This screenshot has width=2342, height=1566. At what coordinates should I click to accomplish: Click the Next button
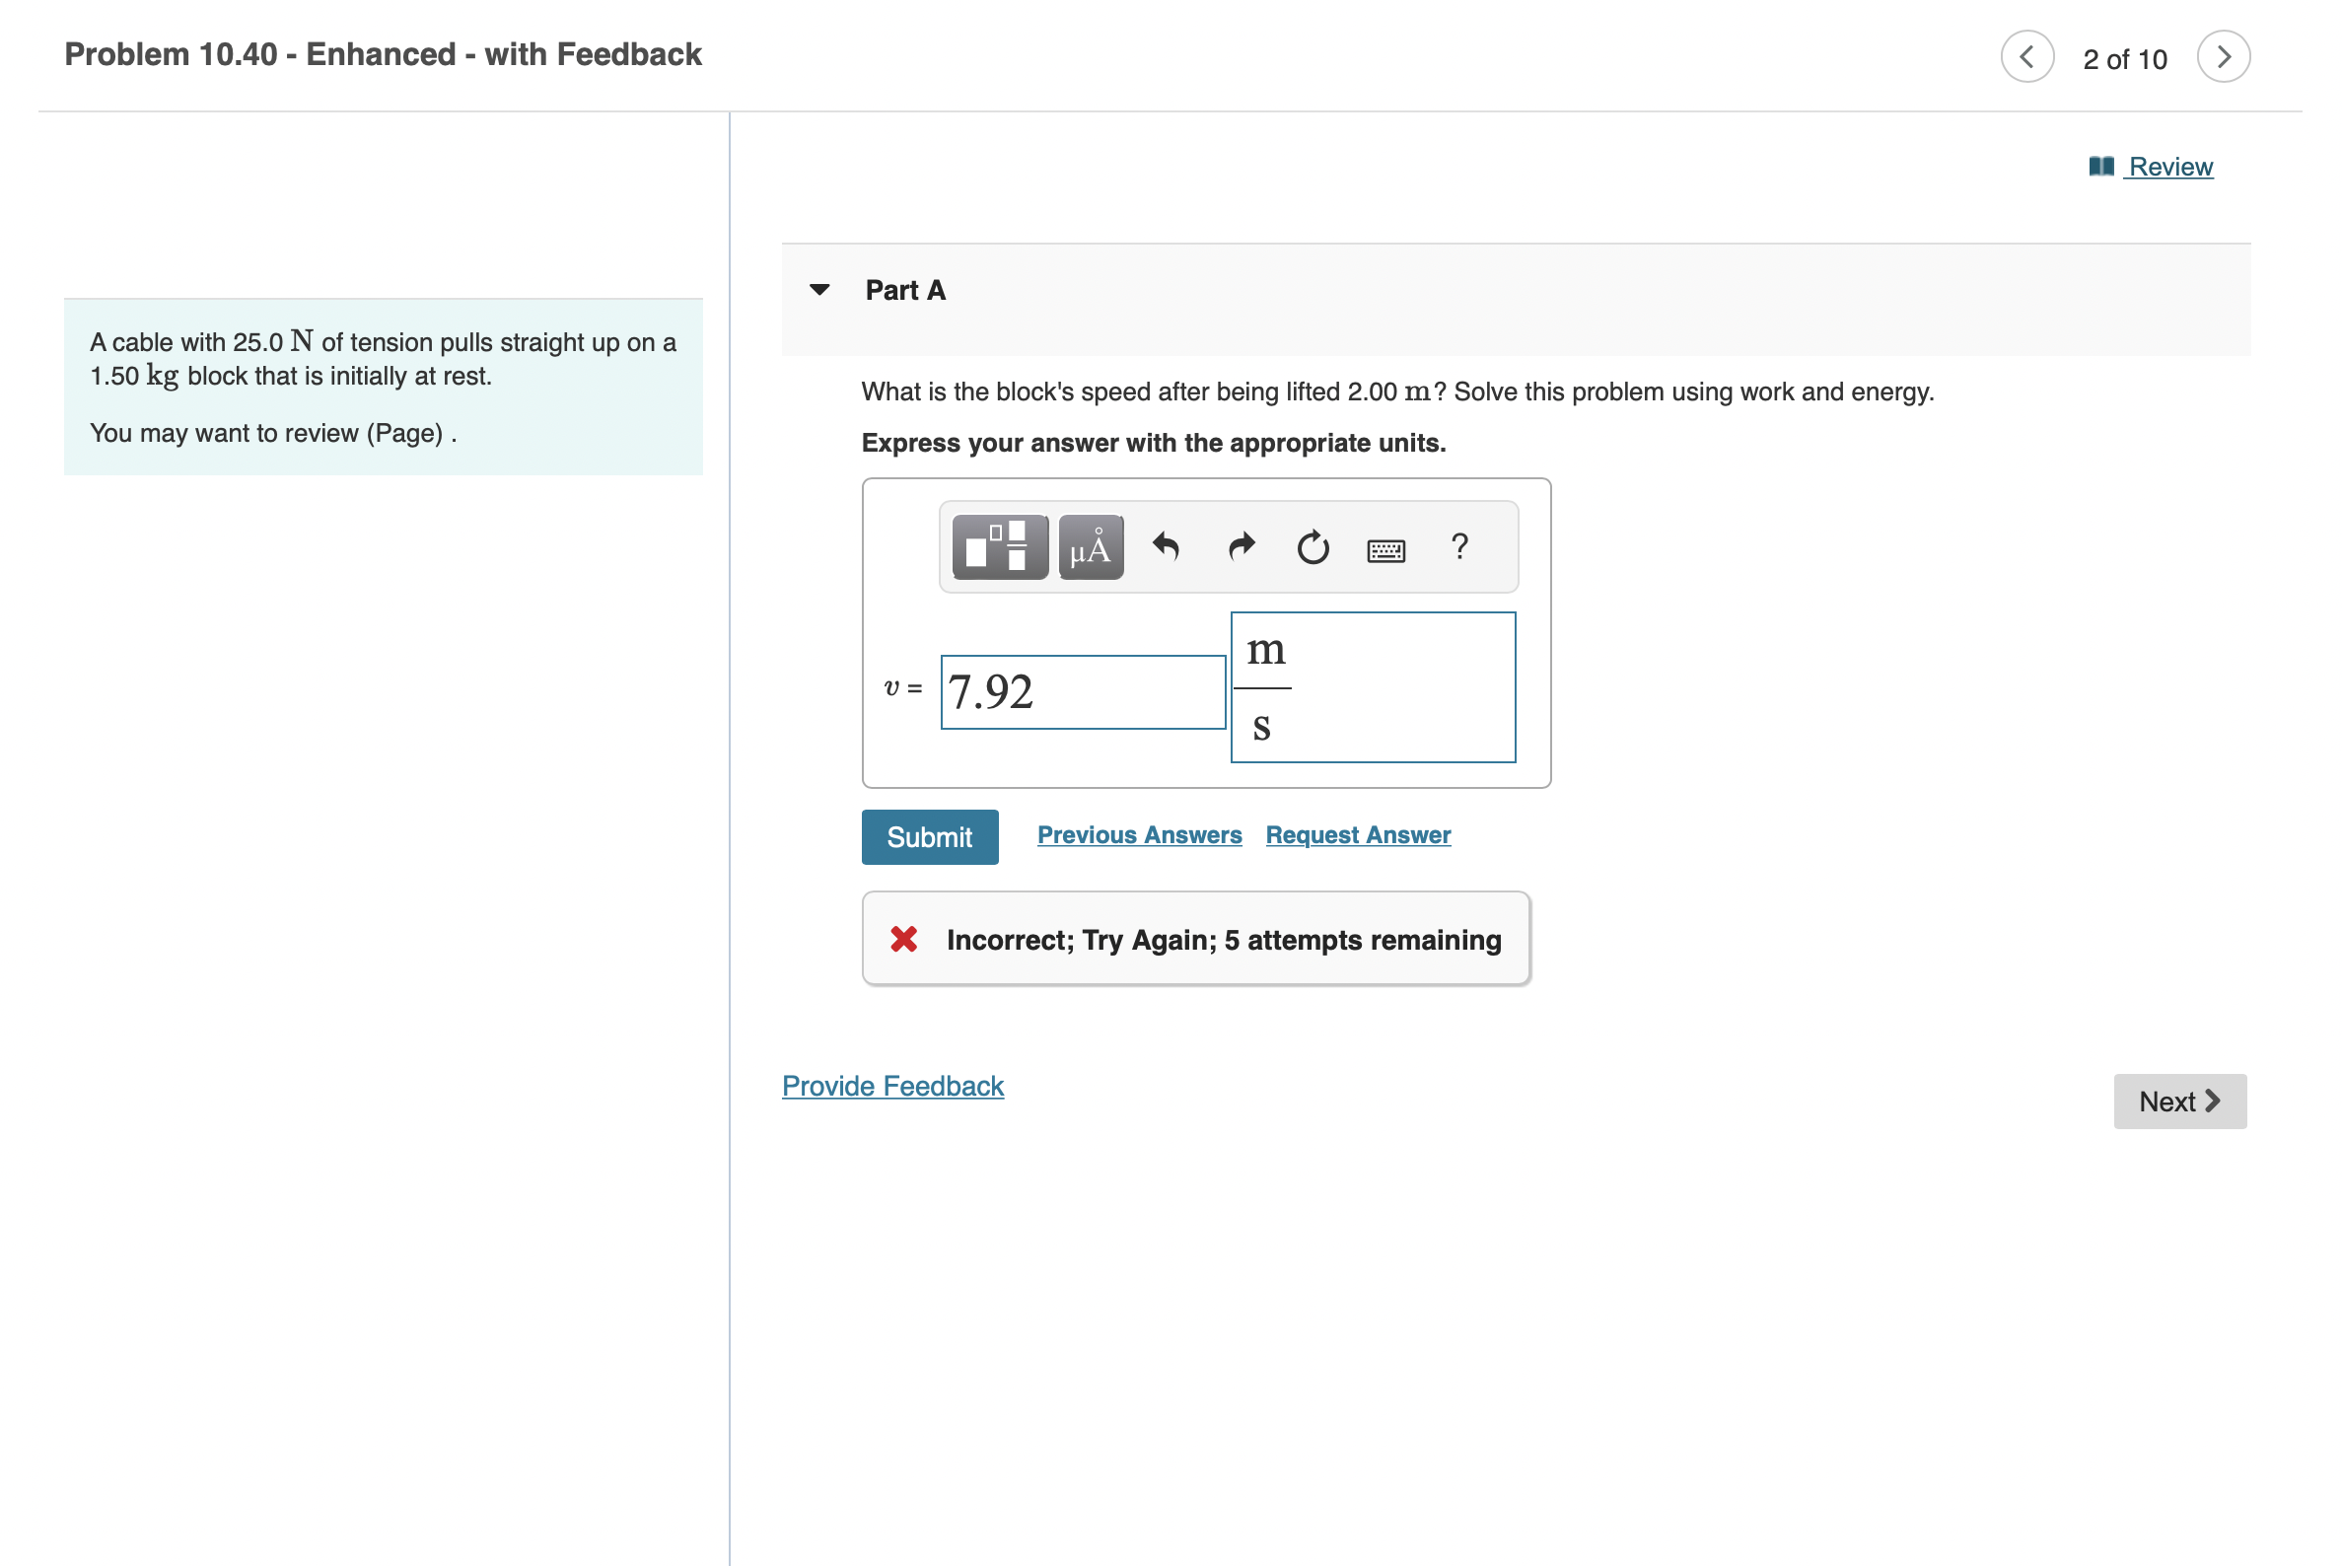pyautogui.click(x=2180, y=1101)
